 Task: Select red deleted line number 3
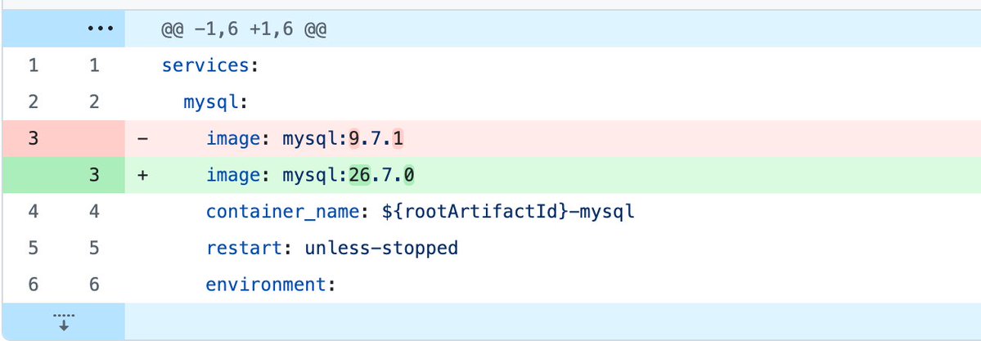coord(34,138)
